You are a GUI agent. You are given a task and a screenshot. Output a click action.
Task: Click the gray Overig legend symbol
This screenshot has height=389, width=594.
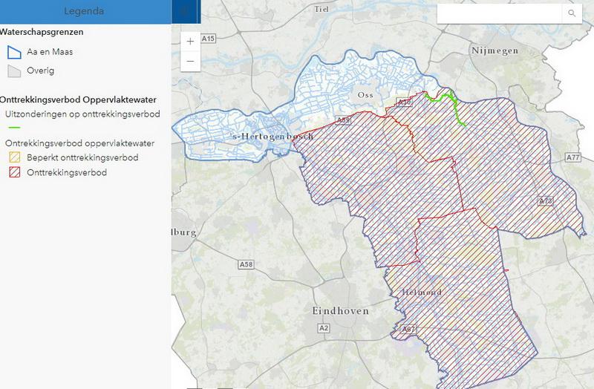14,71
